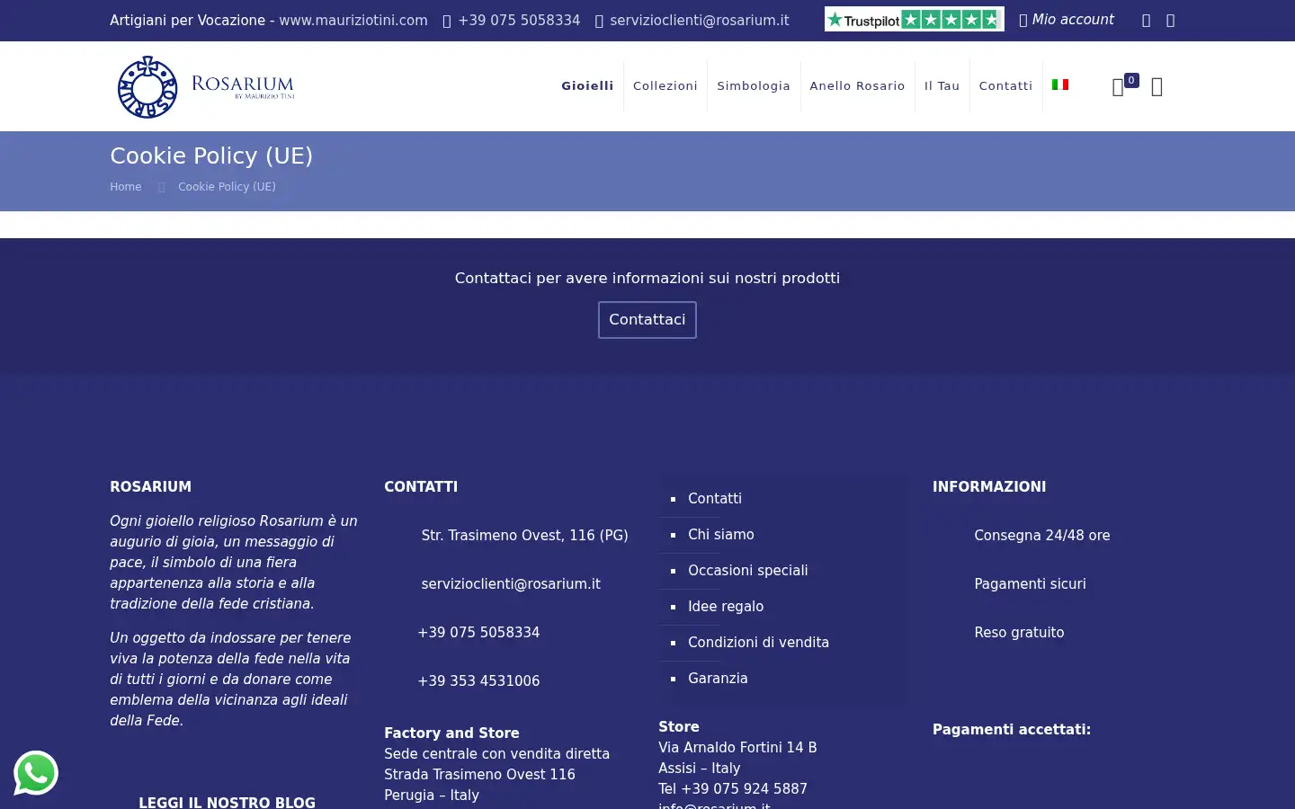Click Factory and Store heading
The image size is (1295, 809).
451,733
